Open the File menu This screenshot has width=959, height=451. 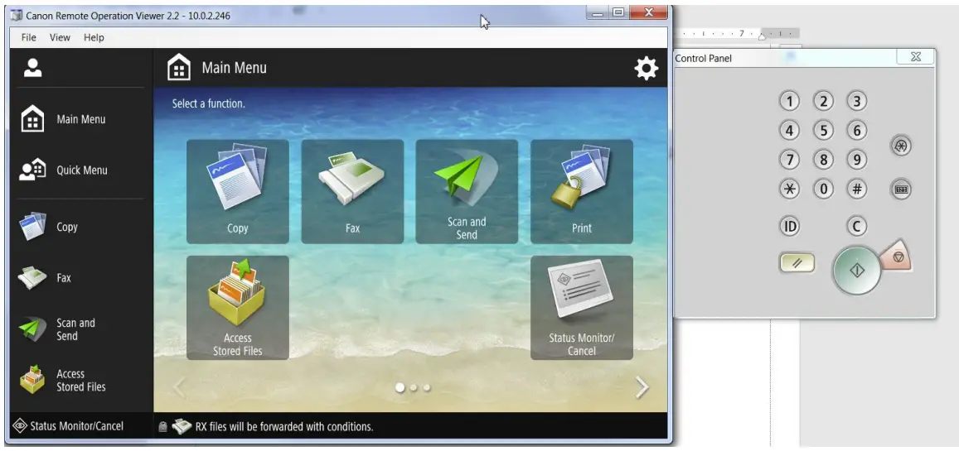(29, 37)
